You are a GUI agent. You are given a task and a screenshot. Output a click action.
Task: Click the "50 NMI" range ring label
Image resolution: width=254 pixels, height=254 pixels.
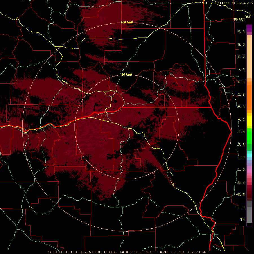pyautogui.click(x=127, y=75)
